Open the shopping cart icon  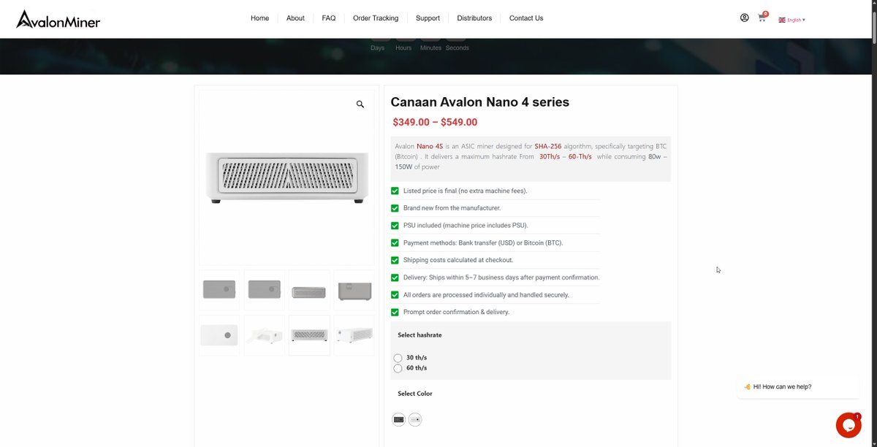(762, 18)
